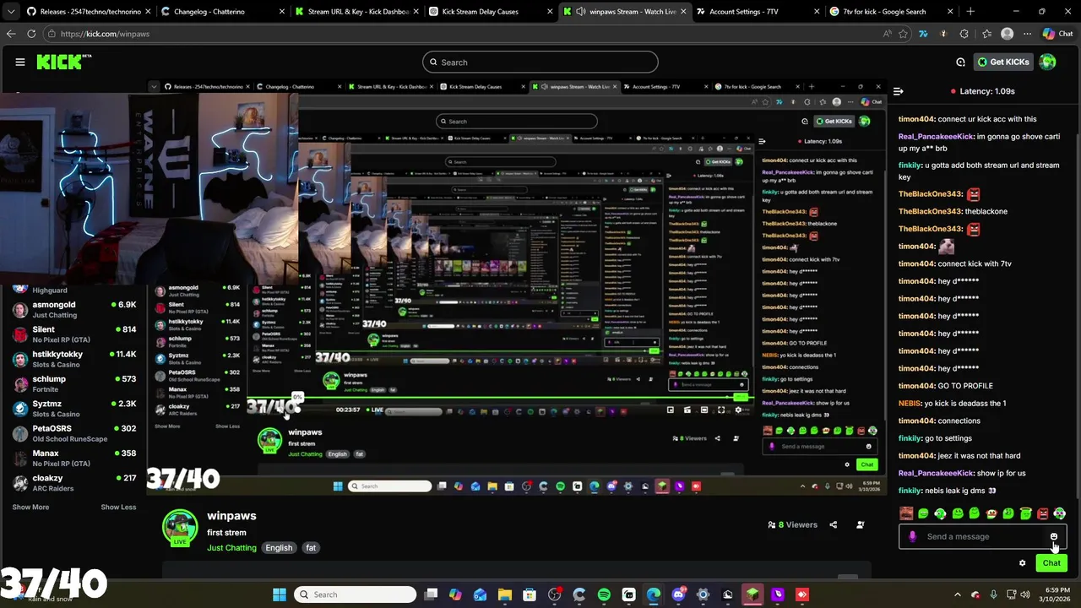Open PetaOSRS recommended channel

click(x=74, y=433)
